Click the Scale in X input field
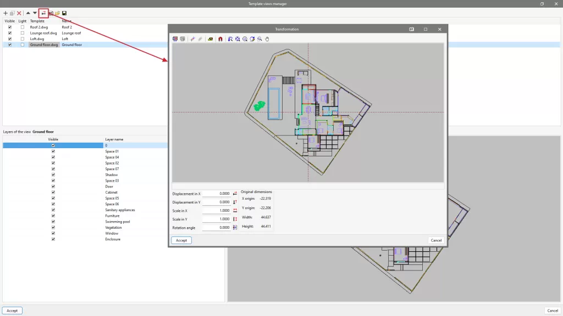 coord(217,211)
